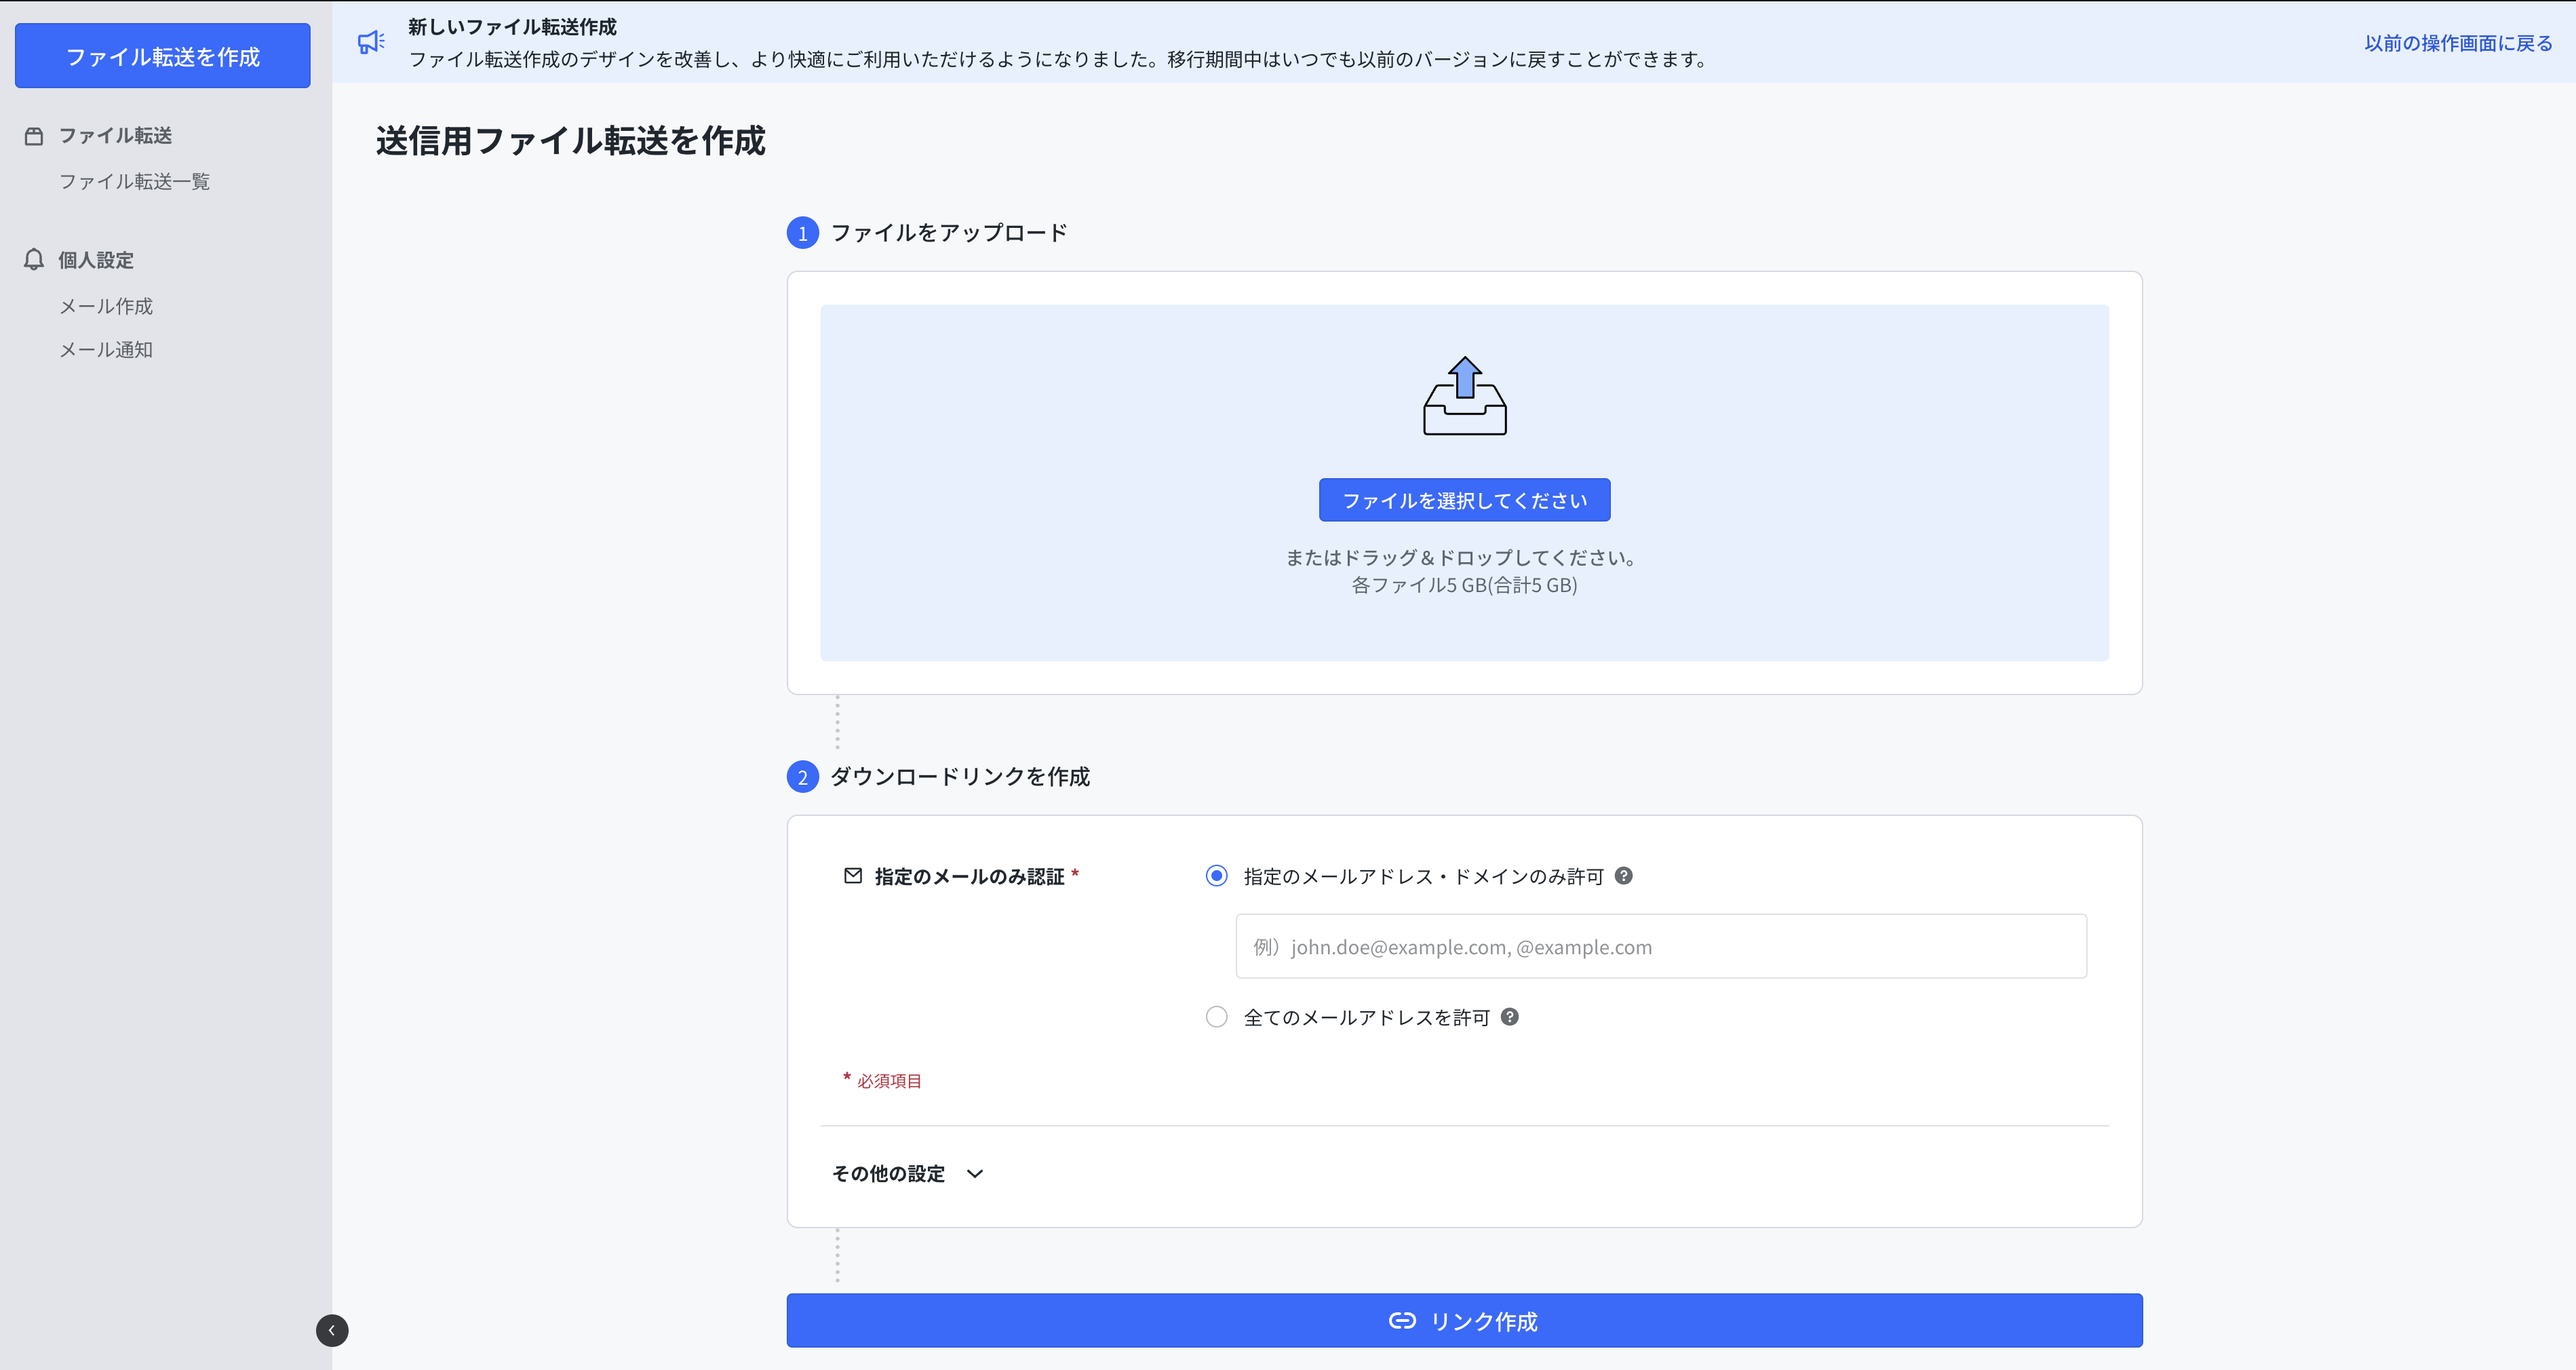Select 全てのメールアドレスを許可 radio button
This screenshot has height=1370, width=2576.
pyautogui.click(x=1216, y=1017)
